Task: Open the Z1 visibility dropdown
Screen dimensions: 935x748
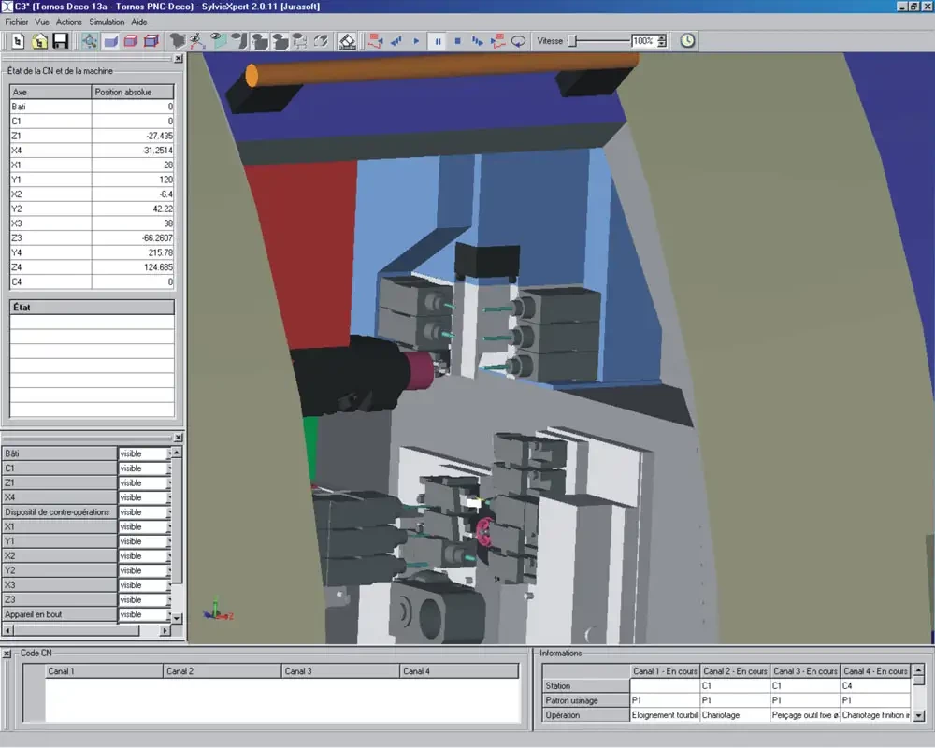Action: (x=169, y=482)
